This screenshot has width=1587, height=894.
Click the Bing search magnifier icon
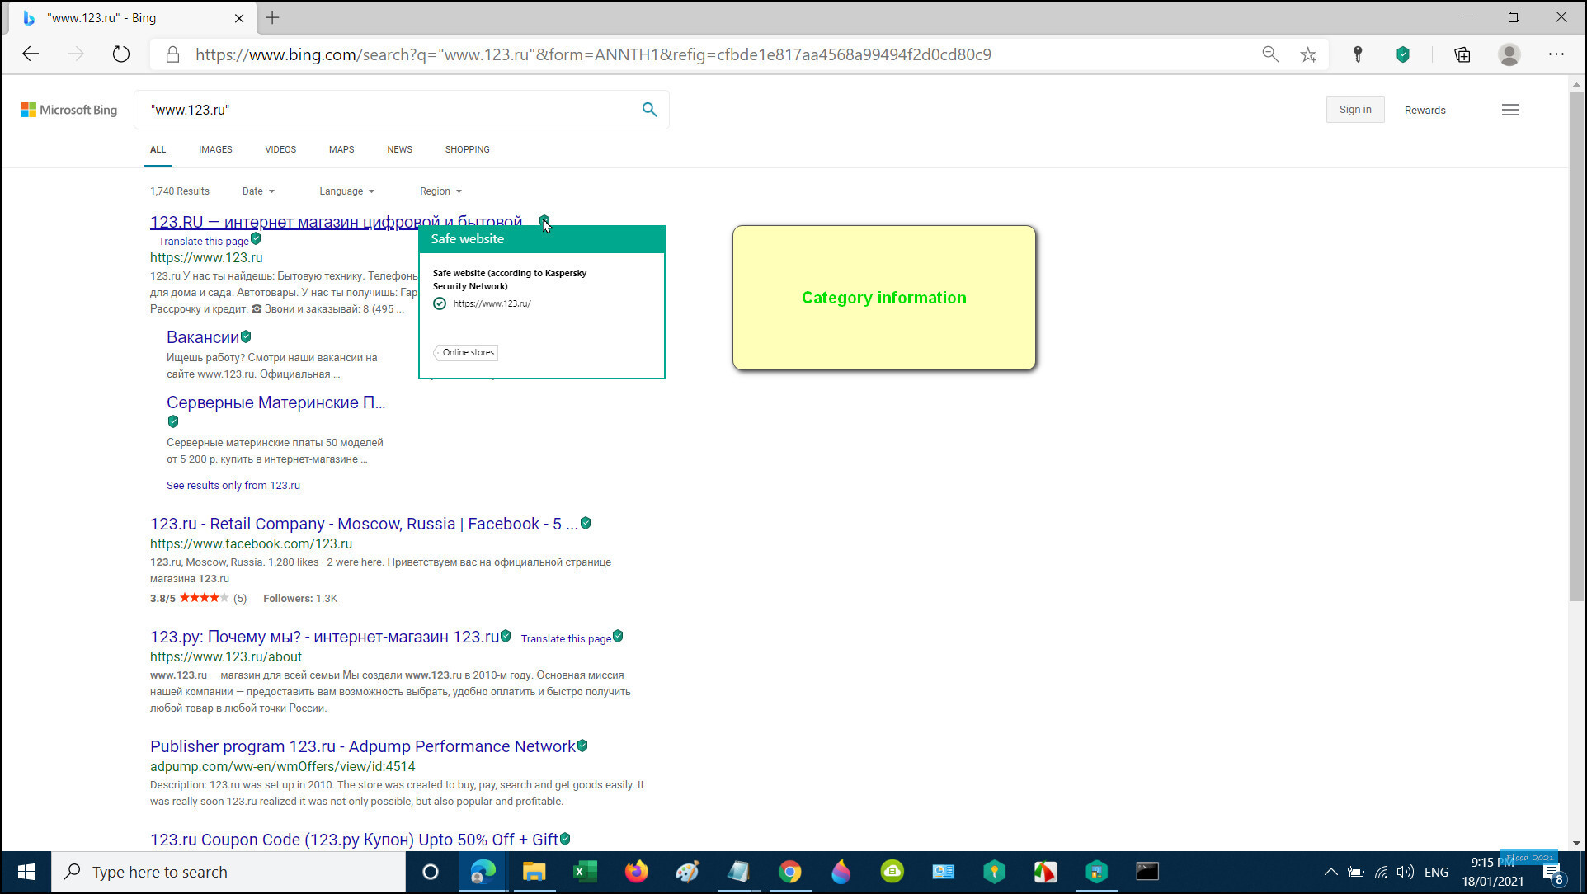[649, 110]
